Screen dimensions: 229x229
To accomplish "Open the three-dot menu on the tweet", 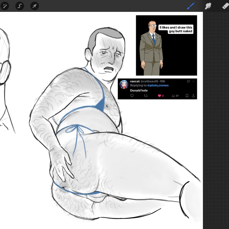I will (x=193, y=81).
